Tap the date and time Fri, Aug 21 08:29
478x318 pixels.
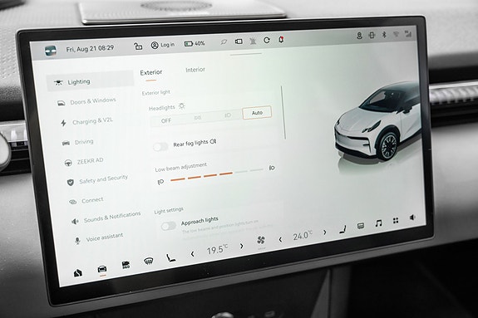point(90,49)
